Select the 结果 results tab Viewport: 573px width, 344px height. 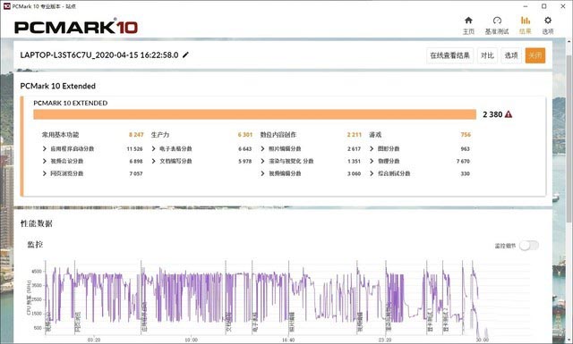(x=526, y=26)
